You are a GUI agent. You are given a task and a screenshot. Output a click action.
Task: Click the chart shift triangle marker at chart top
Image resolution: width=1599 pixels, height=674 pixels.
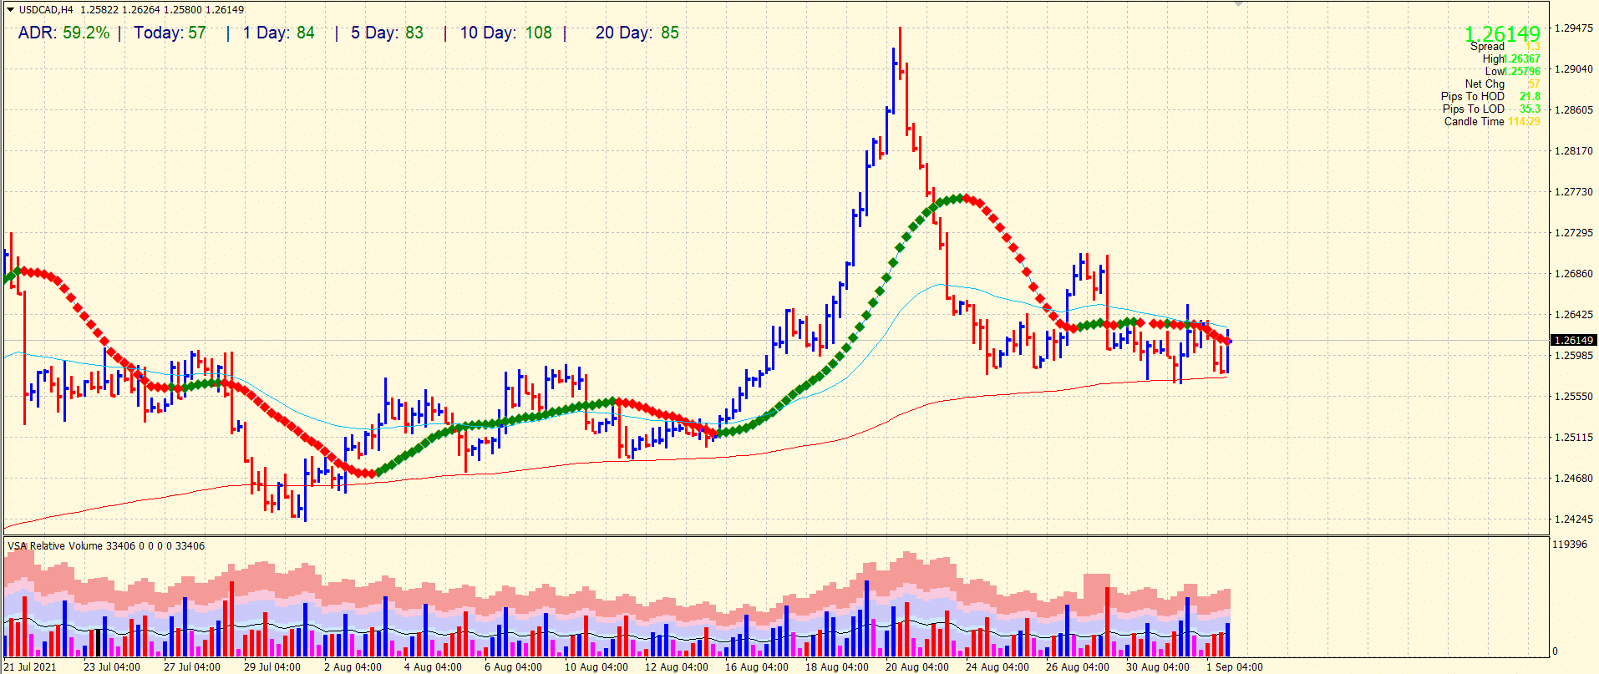(x=1238, y=4)
